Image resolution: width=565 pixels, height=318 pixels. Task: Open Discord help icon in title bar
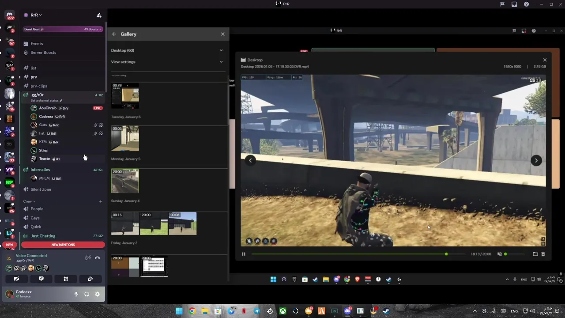[x=526, y=4]
